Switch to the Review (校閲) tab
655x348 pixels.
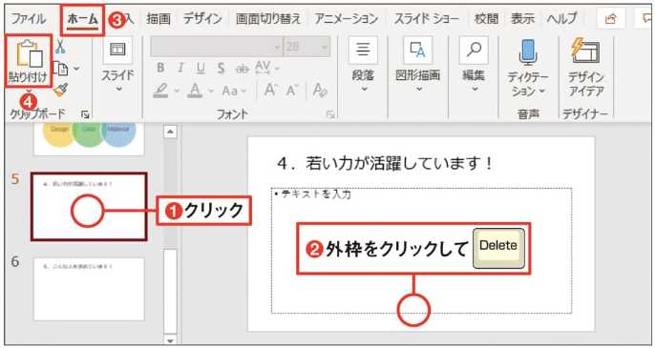coord(486,19)
